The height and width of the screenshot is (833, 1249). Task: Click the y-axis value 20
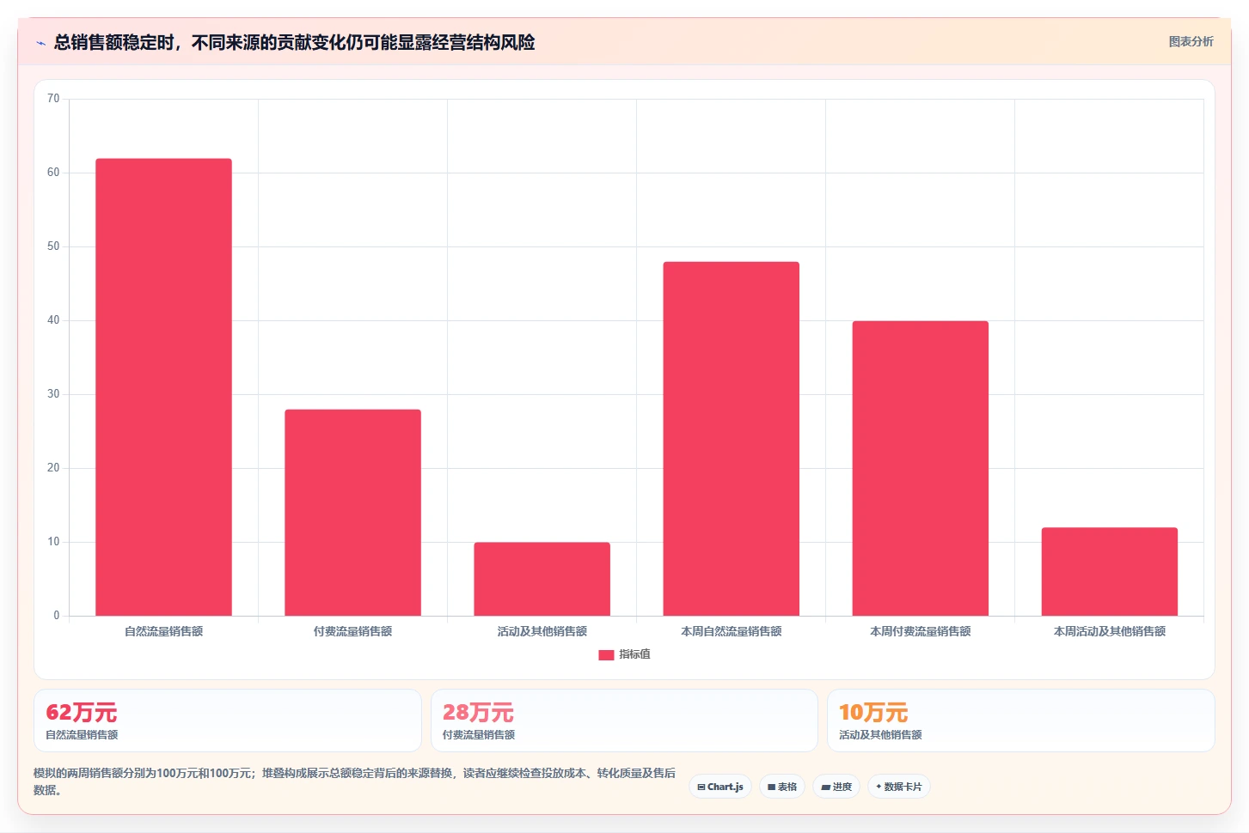click(x=53, y=468)
